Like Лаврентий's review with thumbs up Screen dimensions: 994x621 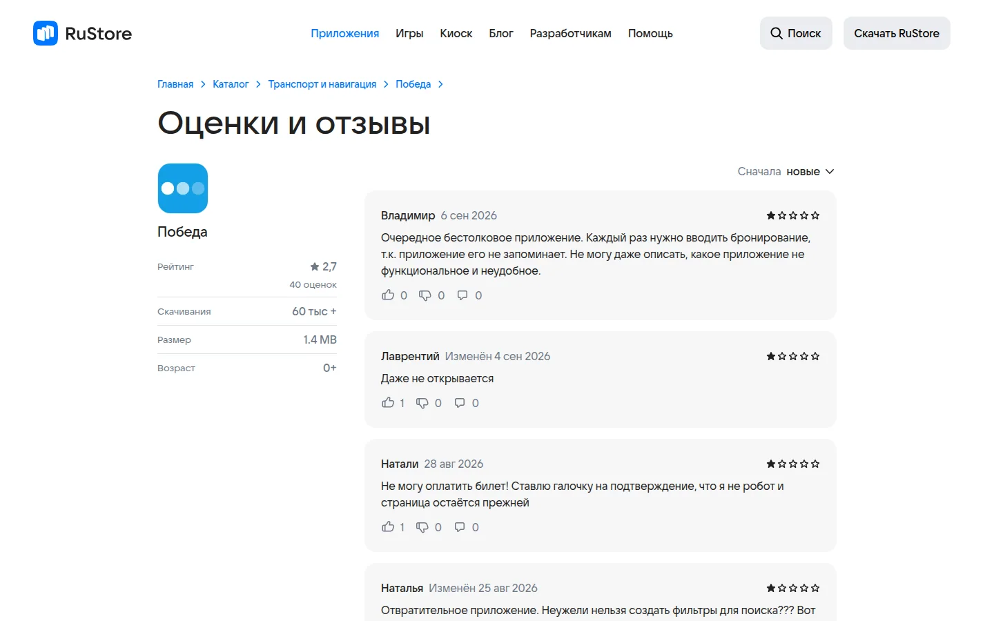pyautogui.click(x=388, y=403)
